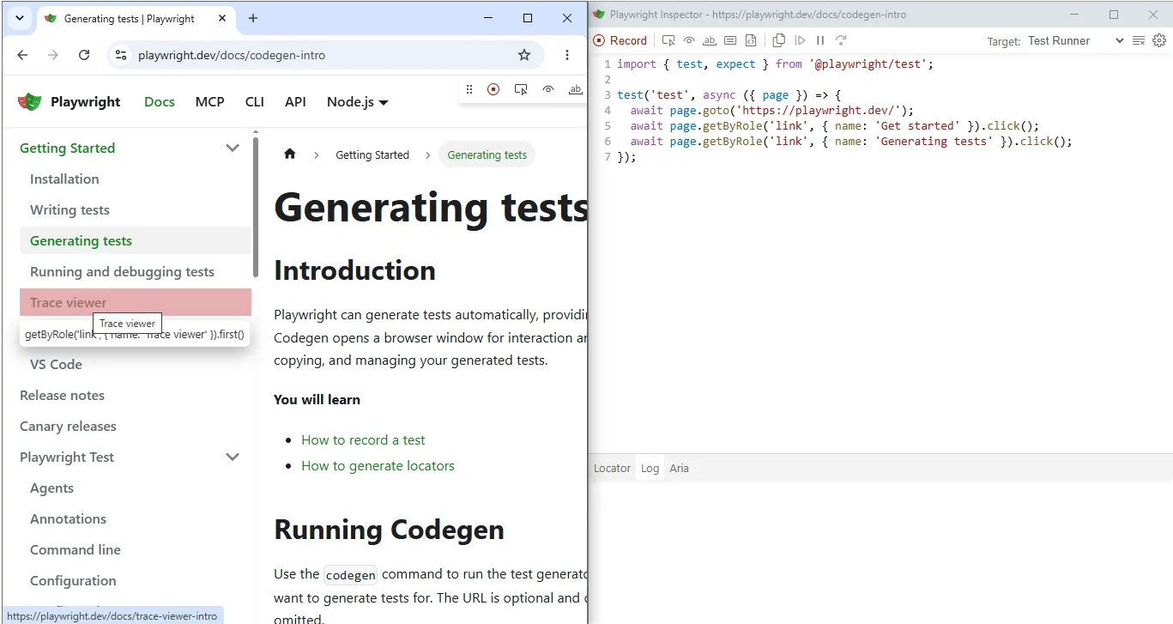Click Pick locator icon in Playwright Inspector

tap(668, 40)
